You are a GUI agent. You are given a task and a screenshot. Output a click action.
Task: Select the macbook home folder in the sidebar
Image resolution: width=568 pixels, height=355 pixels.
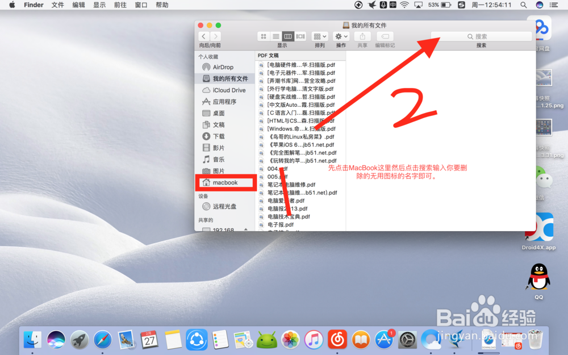pyautogui.click(x=225, y=182)
